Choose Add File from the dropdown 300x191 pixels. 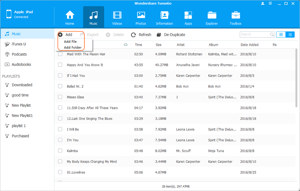pos(70,42)
